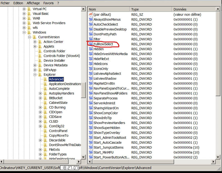
Task: Click the folder icon of Explorer key
Action: (40, 74)
